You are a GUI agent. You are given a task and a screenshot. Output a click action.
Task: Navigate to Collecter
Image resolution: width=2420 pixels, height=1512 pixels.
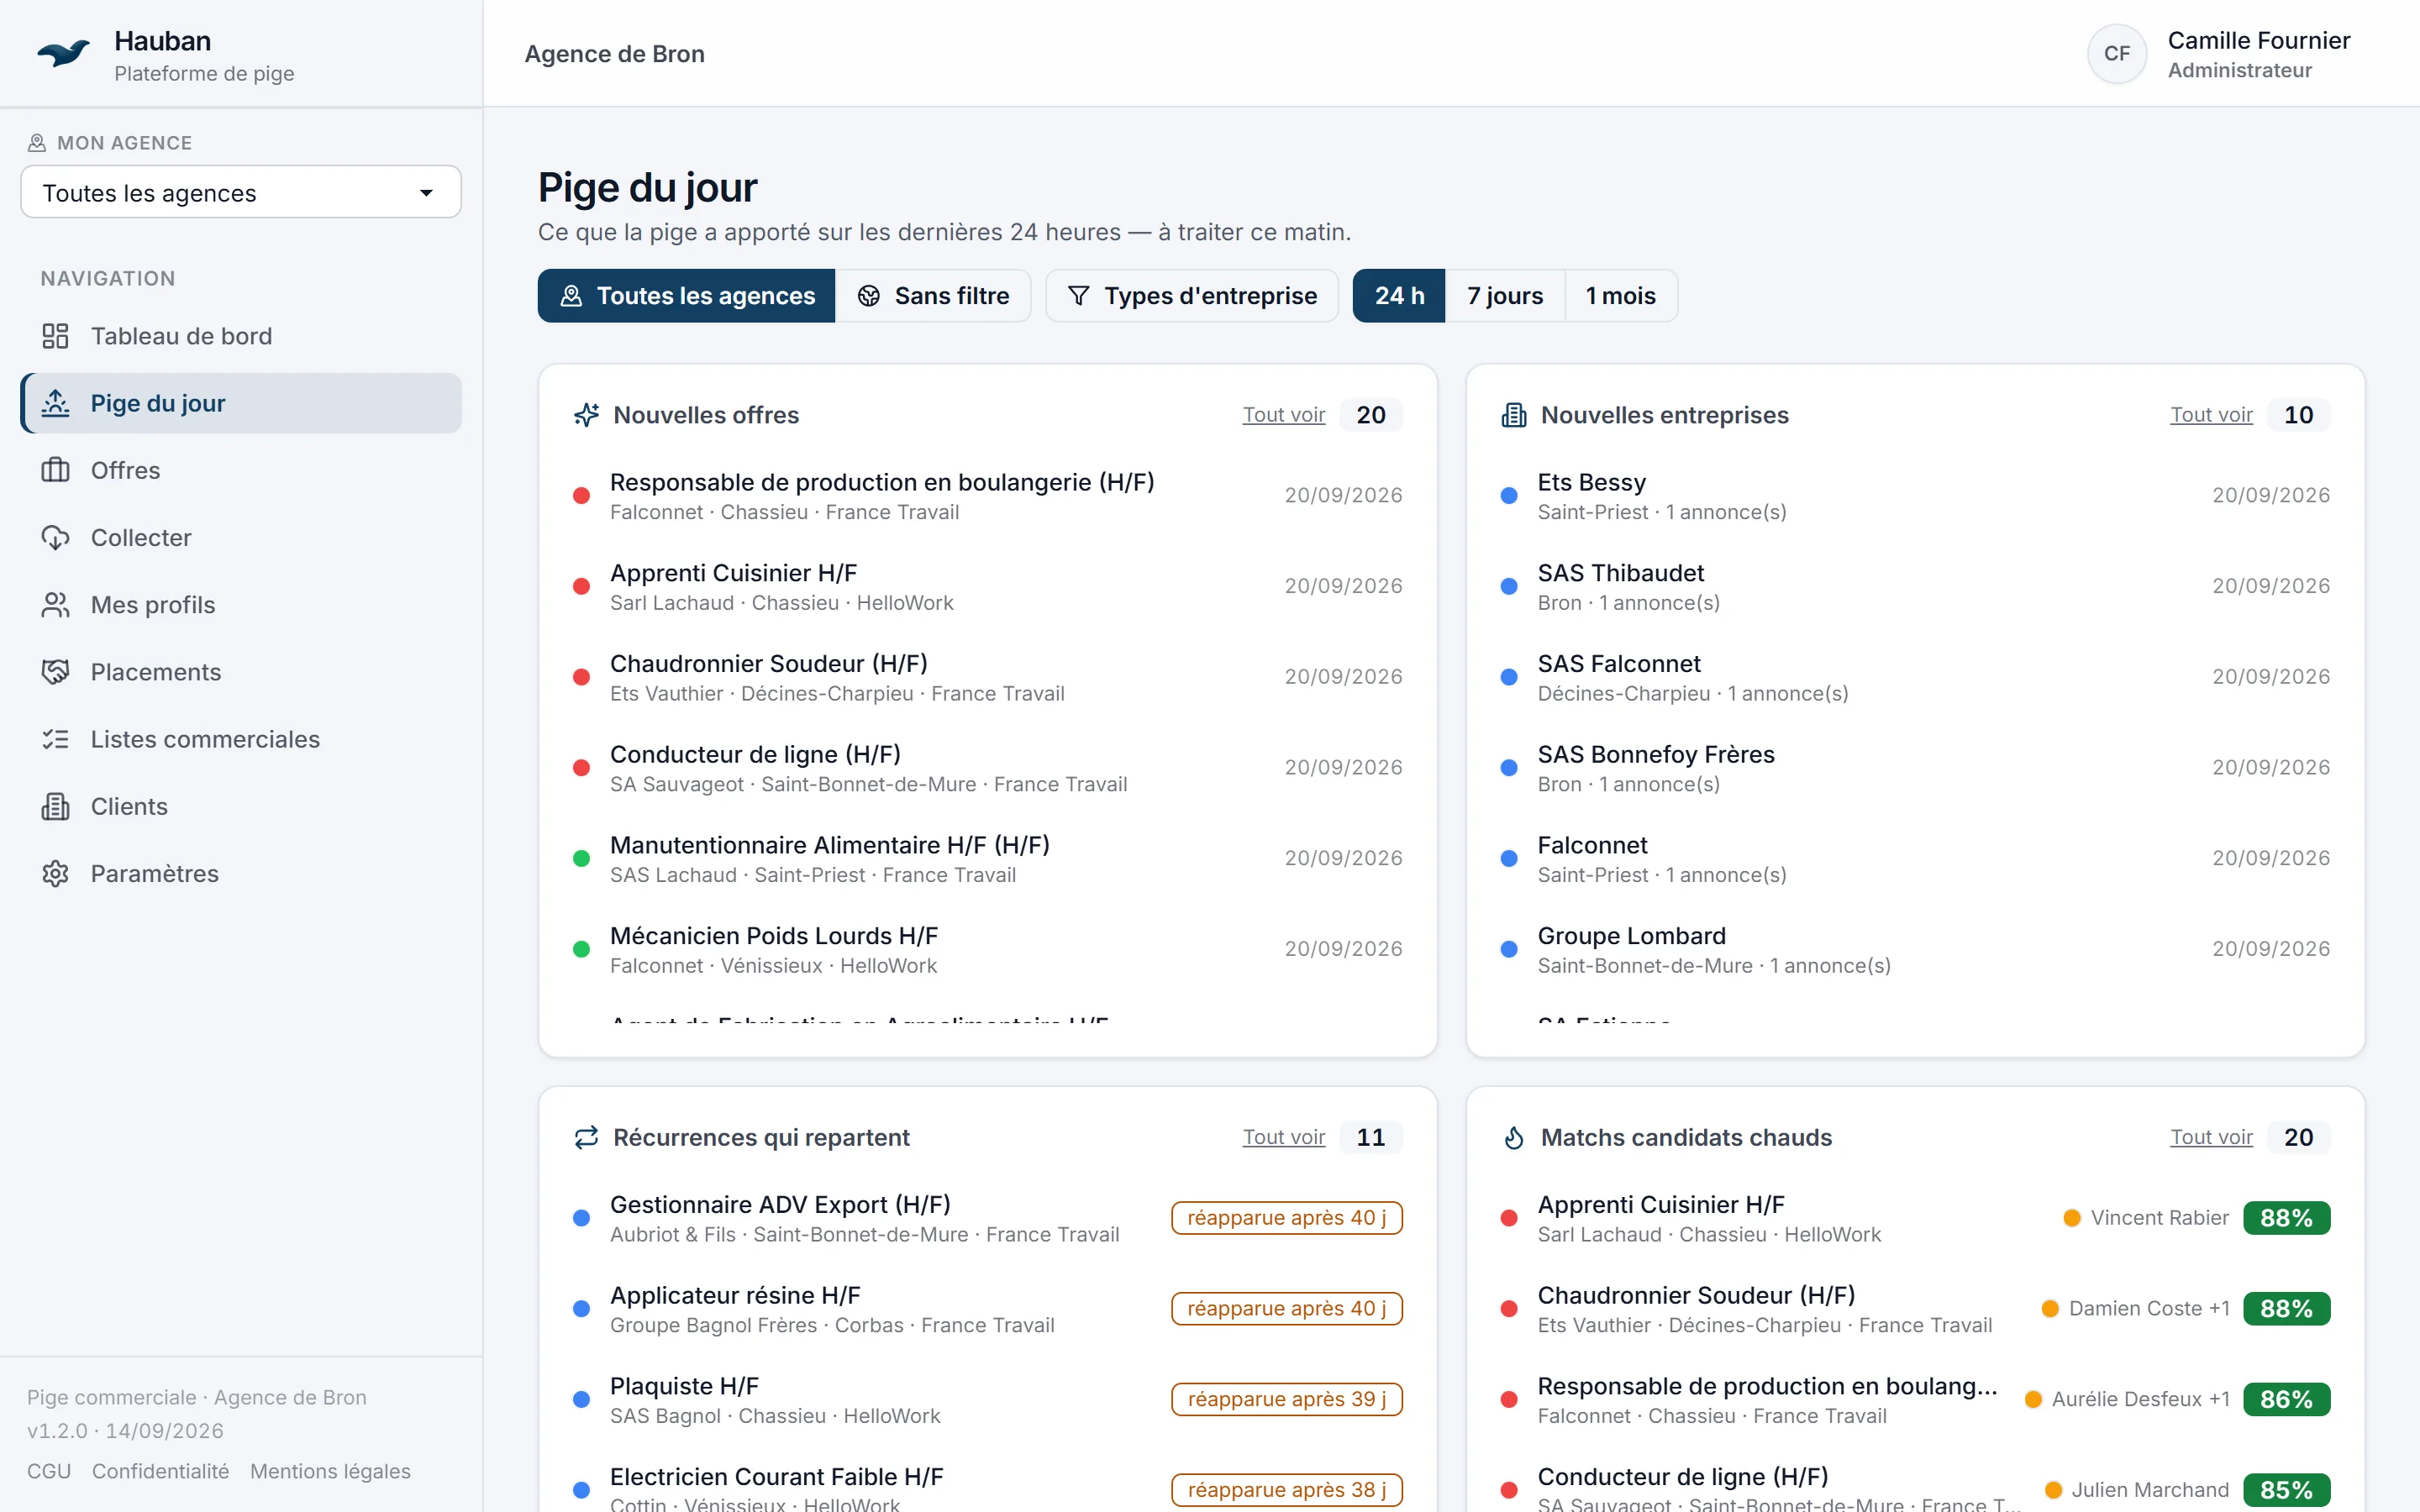click(x=241, y=537)
